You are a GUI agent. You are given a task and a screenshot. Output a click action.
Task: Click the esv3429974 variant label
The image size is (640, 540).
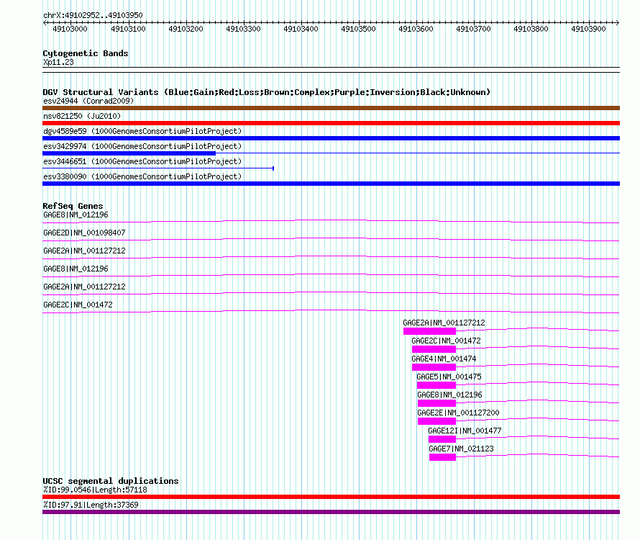[x=142, y=146]
